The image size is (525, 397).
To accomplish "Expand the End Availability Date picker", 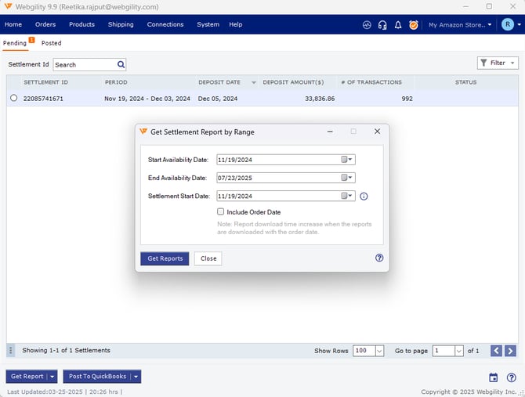I will tap(348, 178).
